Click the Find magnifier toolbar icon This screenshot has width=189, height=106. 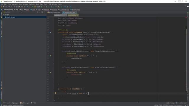coord(22,7)
